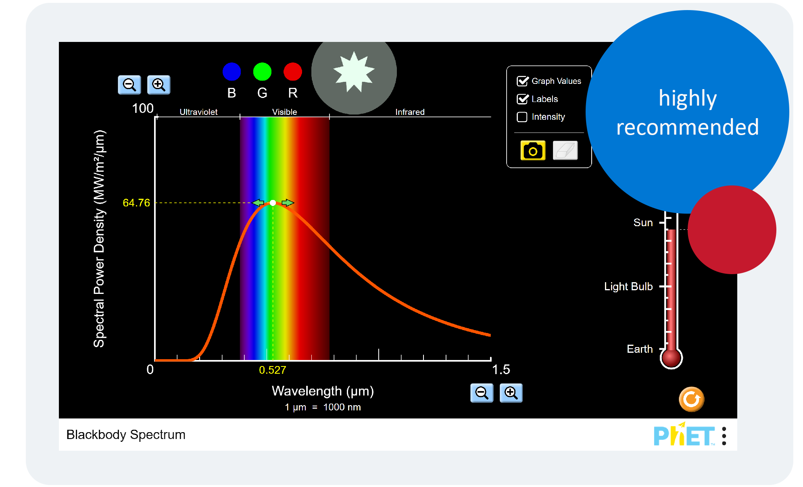Click the orange reset all button

pyautogui.click(x=691, y=399)
